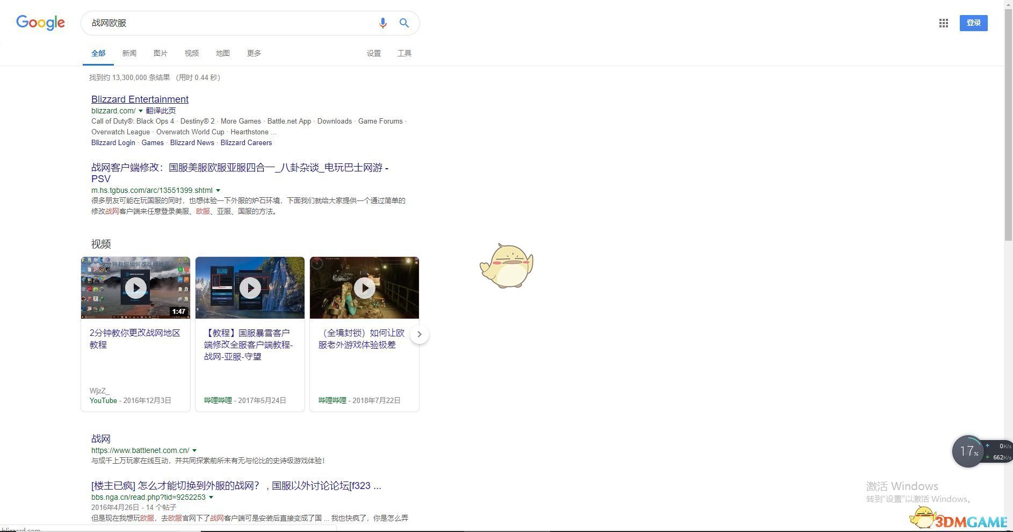Screen dimensions: 1013x532
Task: Click 哔哩哔哩 source dated 2017年5月24日
Action: coord(218,400)
